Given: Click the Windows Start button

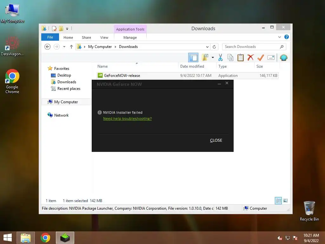Looking at the screenshot, I should pos(8,238).
